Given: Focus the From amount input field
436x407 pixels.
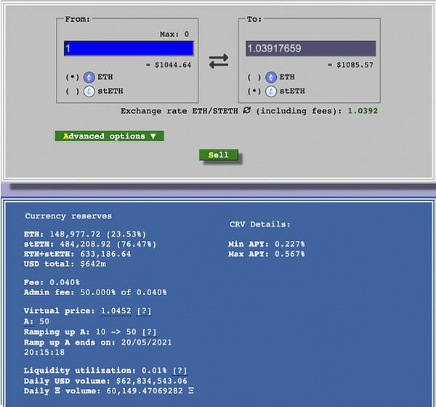Looking at the screenshot, I should click(x=129, y=49).
